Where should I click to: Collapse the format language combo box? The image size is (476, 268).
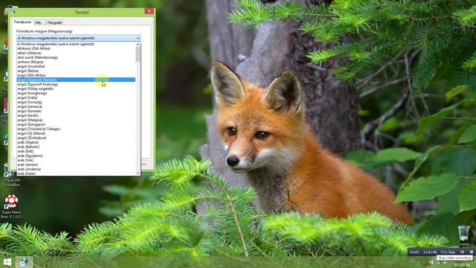click(x=138, y=38)
